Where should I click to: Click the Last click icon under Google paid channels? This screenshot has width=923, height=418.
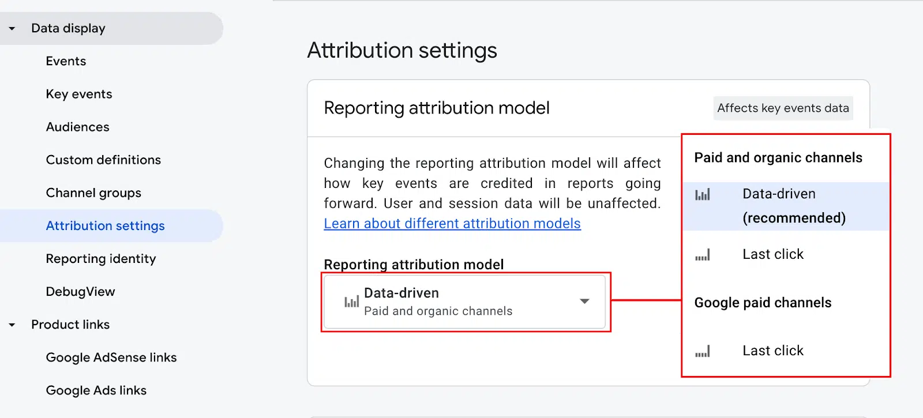pos(702,351)
